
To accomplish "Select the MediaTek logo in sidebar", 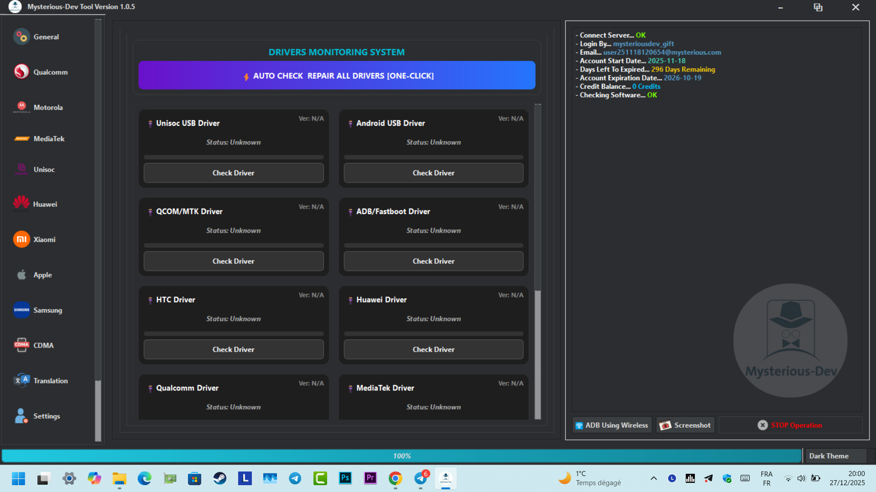I will click(21, 138).
